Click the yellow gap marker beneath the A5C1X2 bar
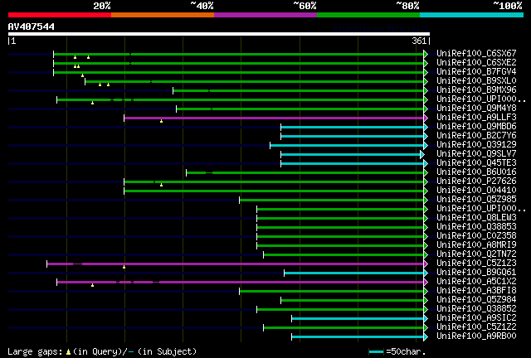 coord(92,286)
